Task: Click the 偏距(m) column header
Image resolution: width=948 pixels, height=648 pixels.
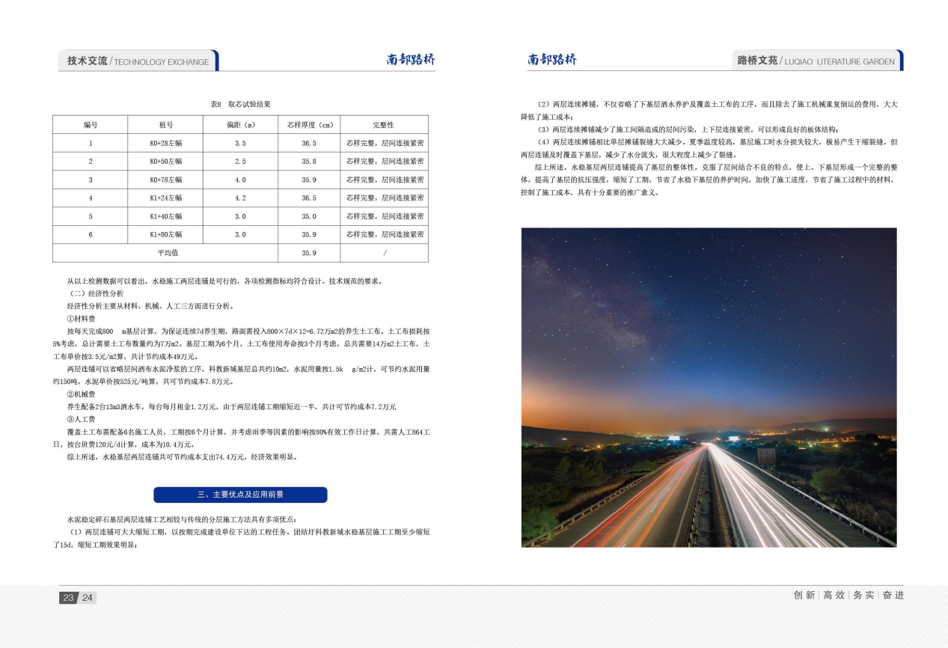Action: click(x=240, y=124)
